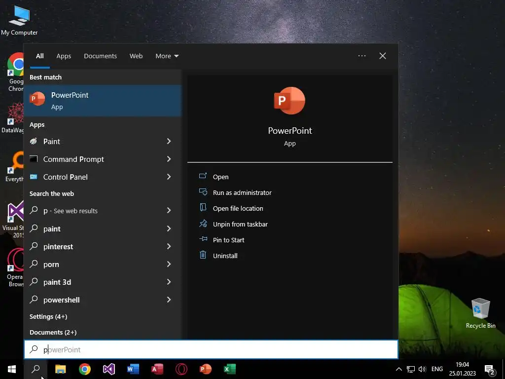Expand the 'paint 3d' suggestion arrow
This screenshot has width=505, height=379.
click(x=169, y=282)
